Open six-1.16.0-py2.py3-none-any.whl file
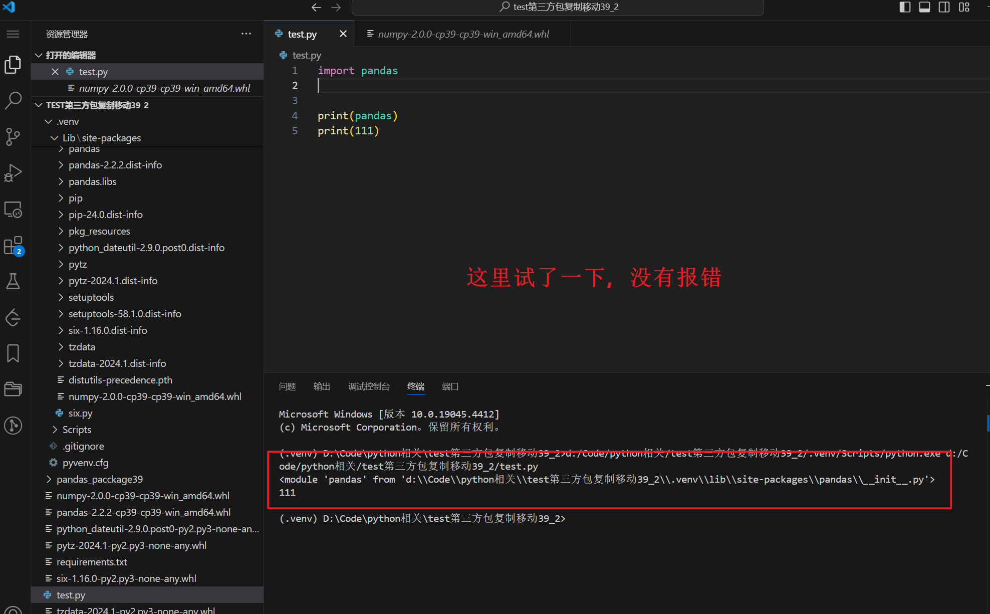 147,578
